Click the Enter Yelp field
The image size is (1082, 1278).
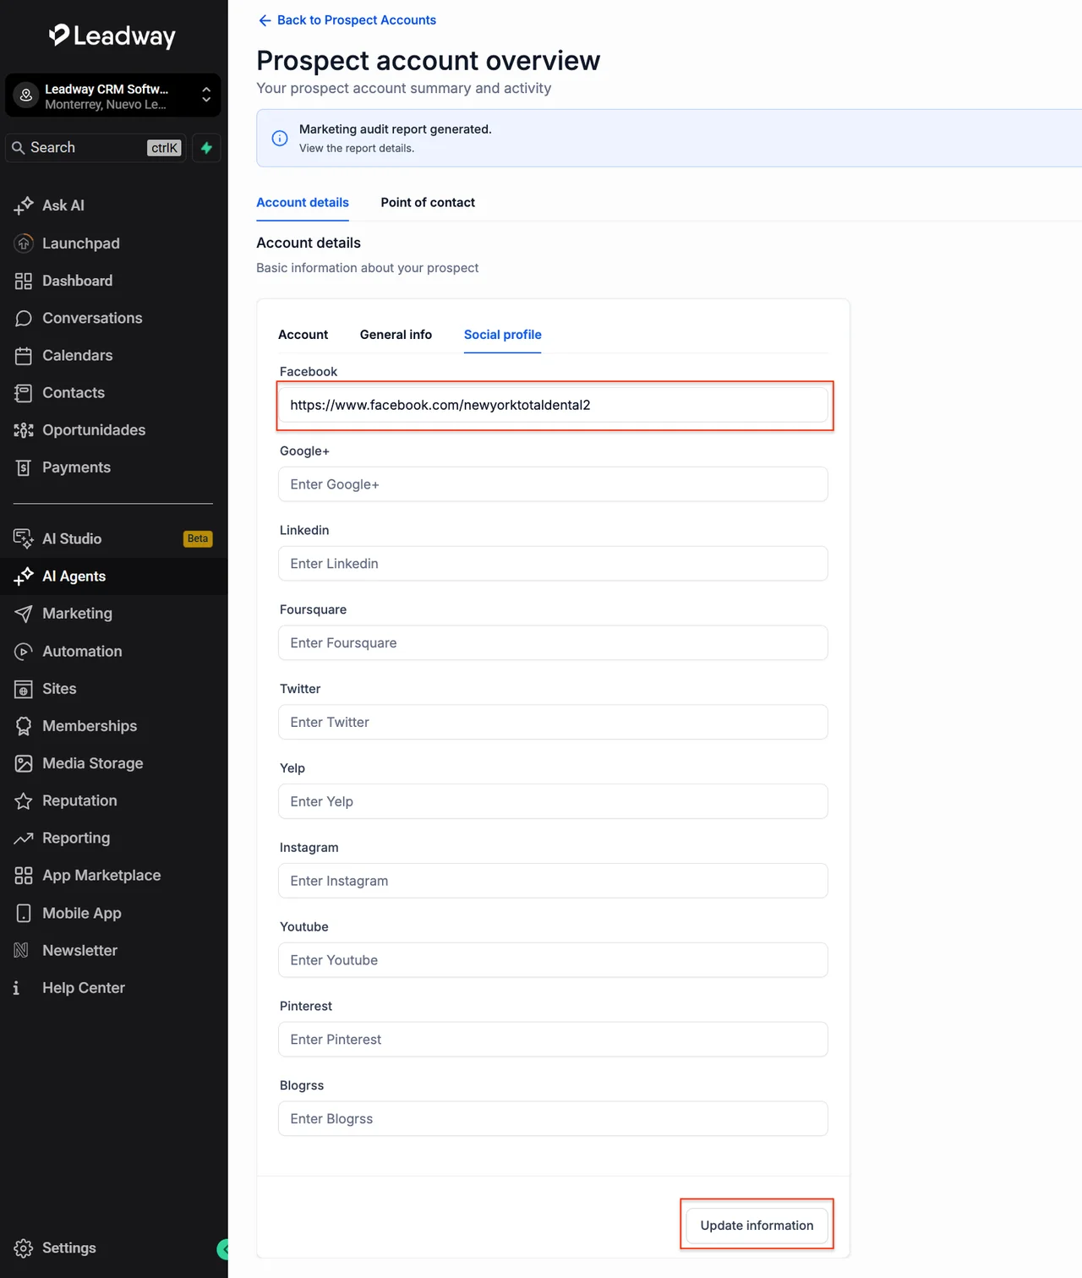[553, 801]
